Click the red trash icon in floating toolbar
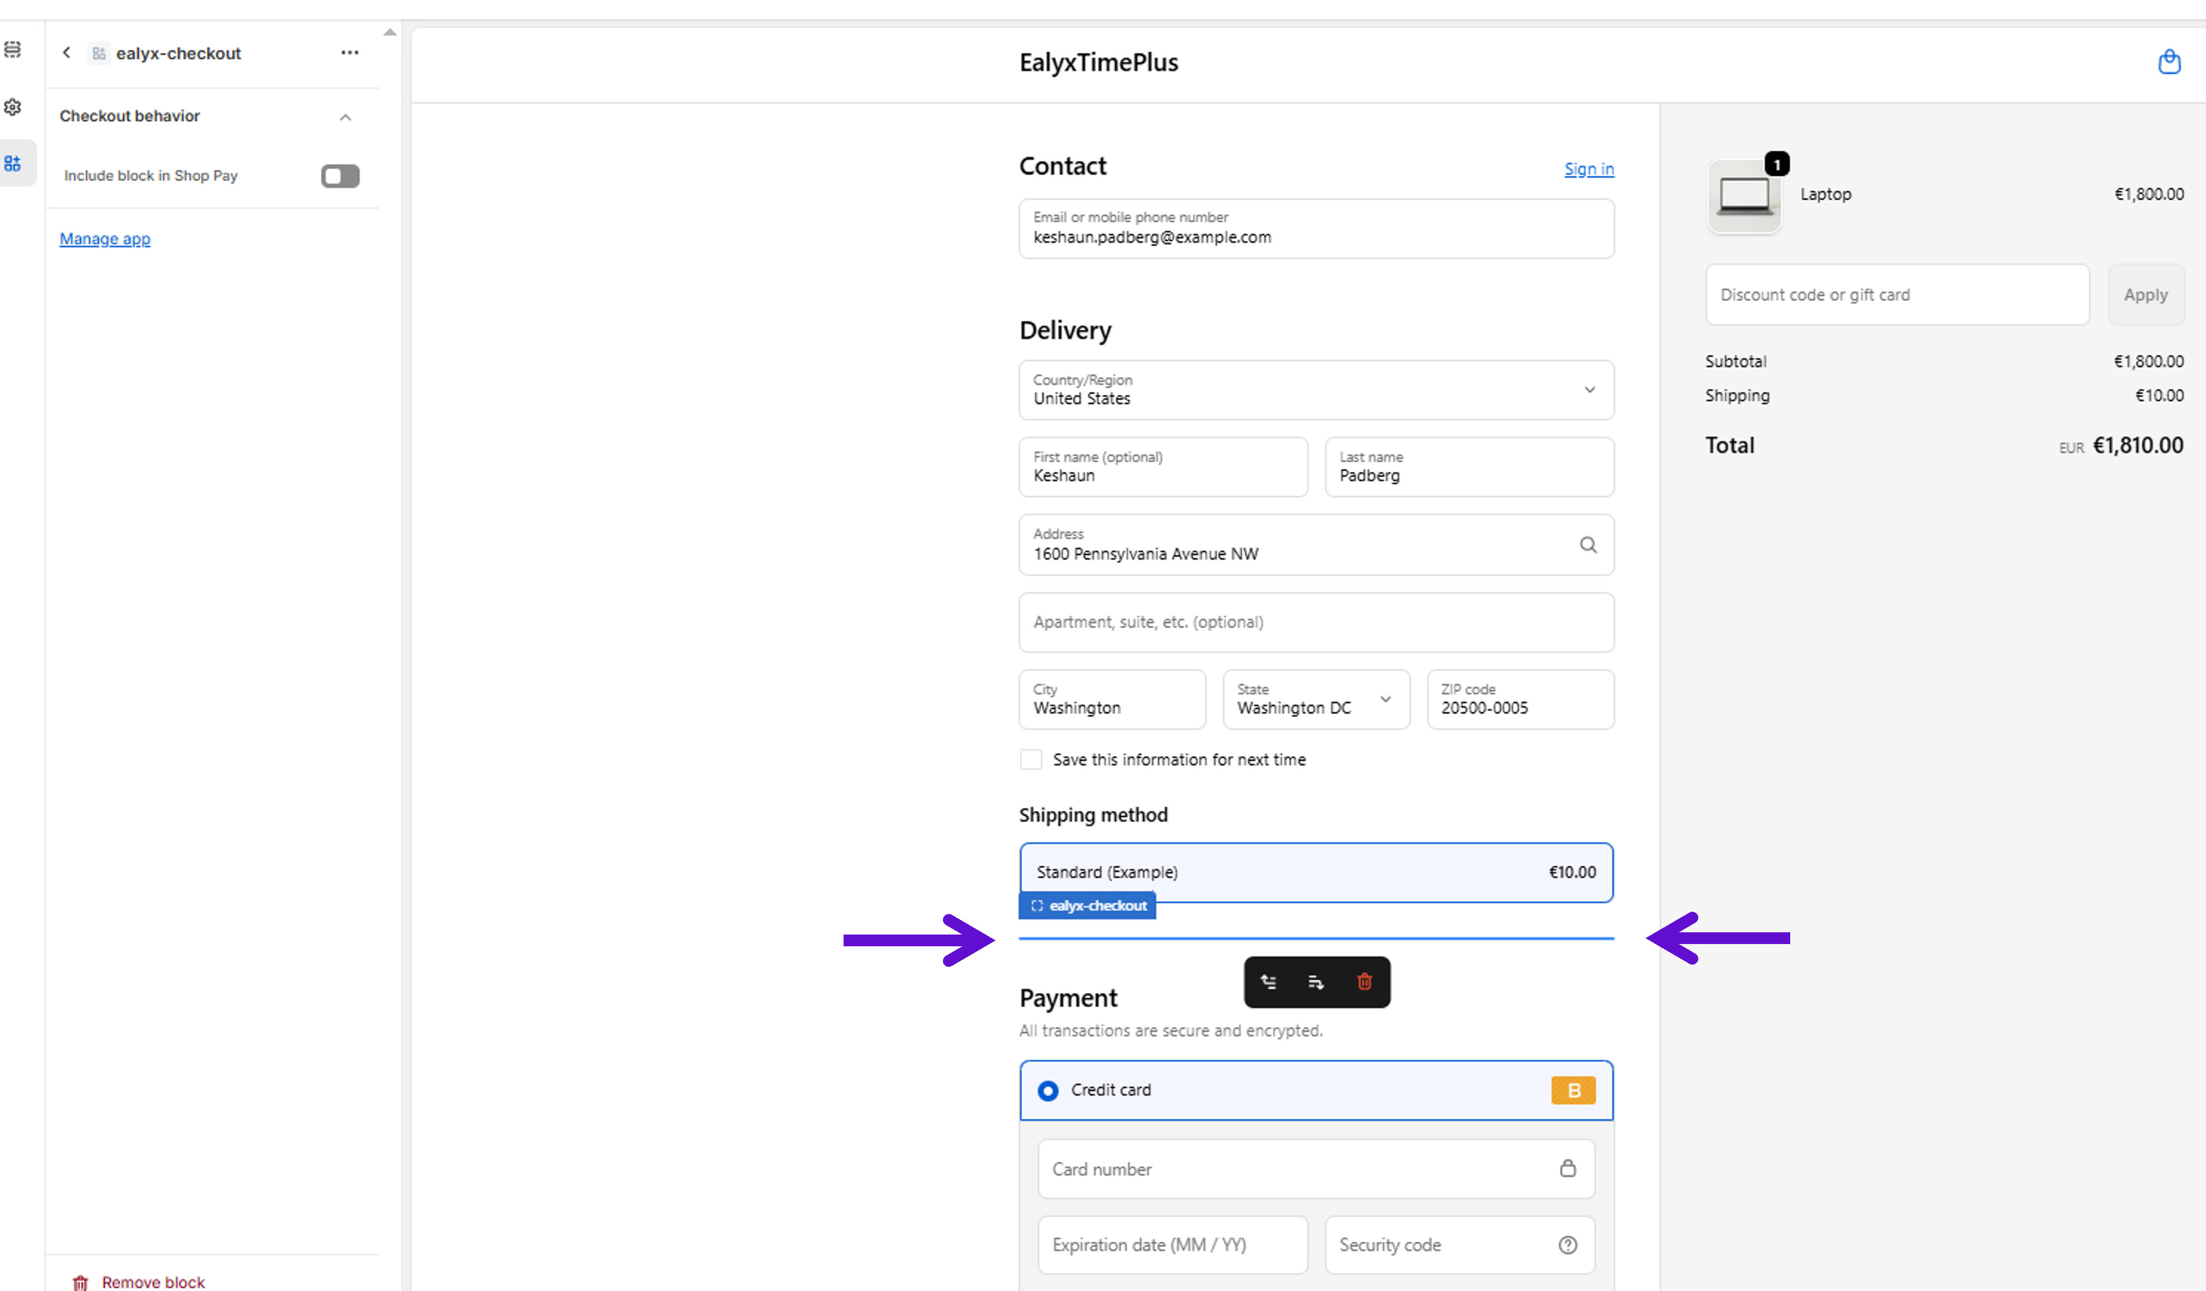This screenshot has height=1291, width=2206. coord(1364,982)
